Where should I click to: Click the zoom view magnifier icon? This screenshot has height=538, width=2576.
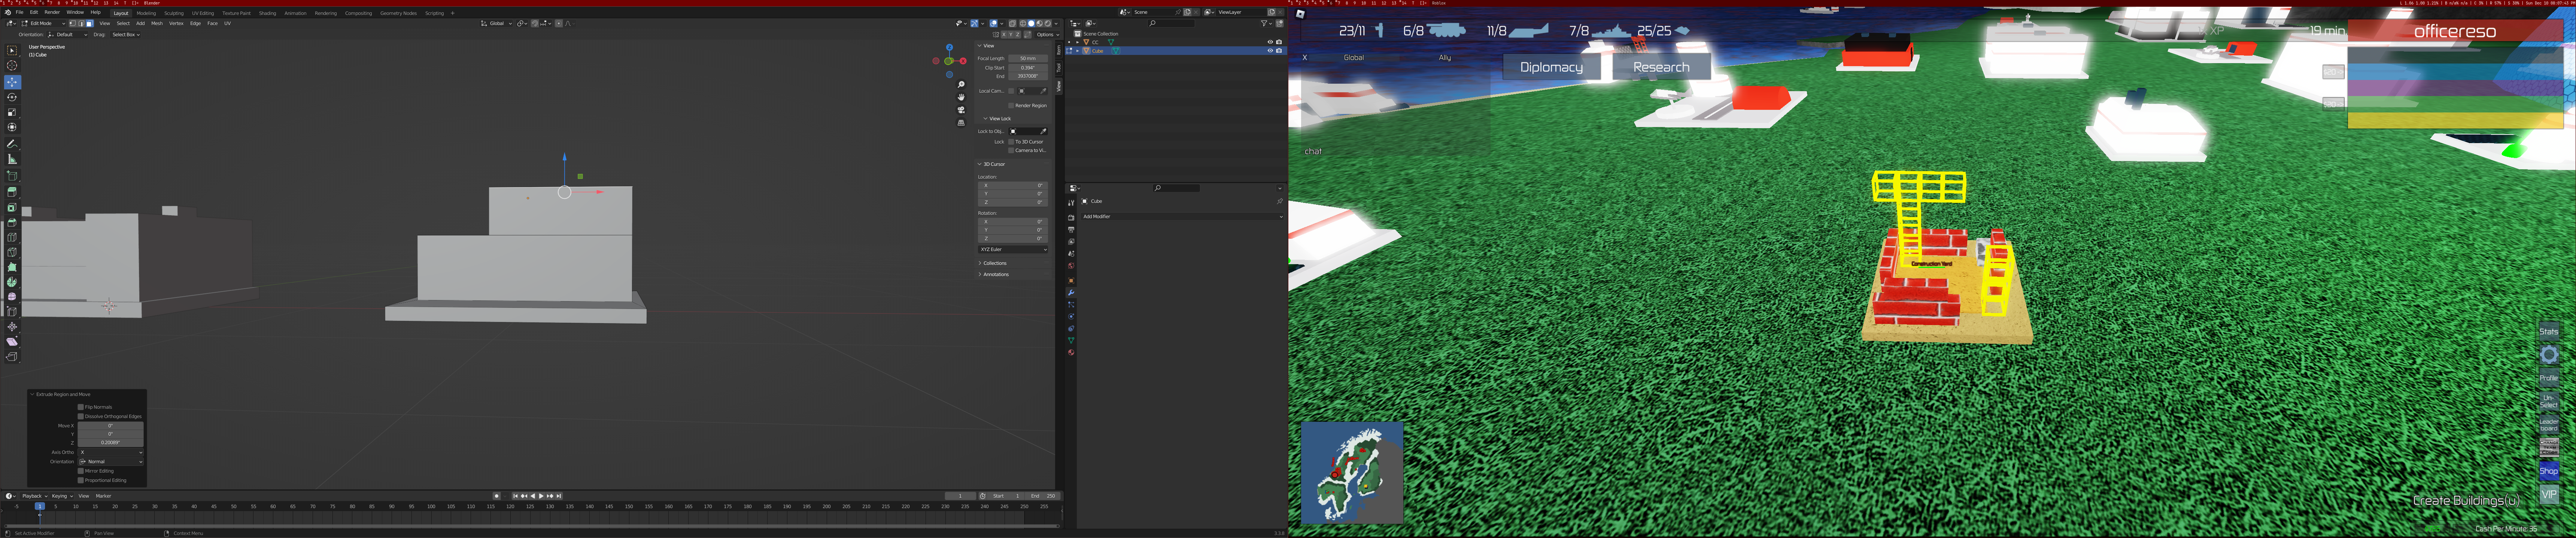[961, 85]
